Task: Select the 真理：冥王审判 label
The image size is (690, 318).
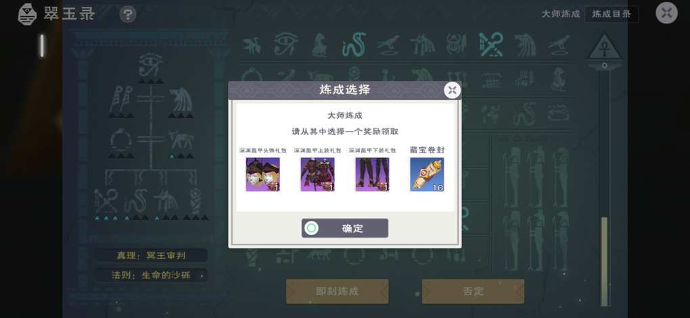Action: tap(150, 255)
